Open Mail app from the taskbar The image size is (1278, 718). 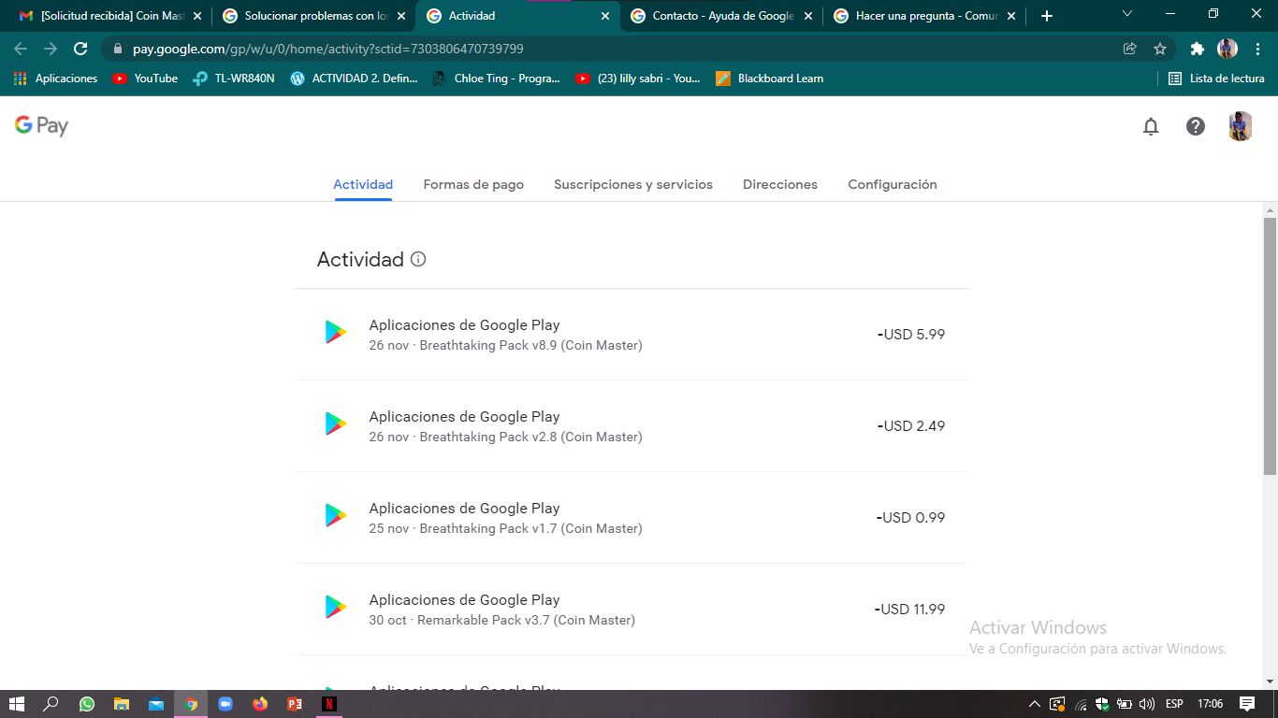(156, 704)
